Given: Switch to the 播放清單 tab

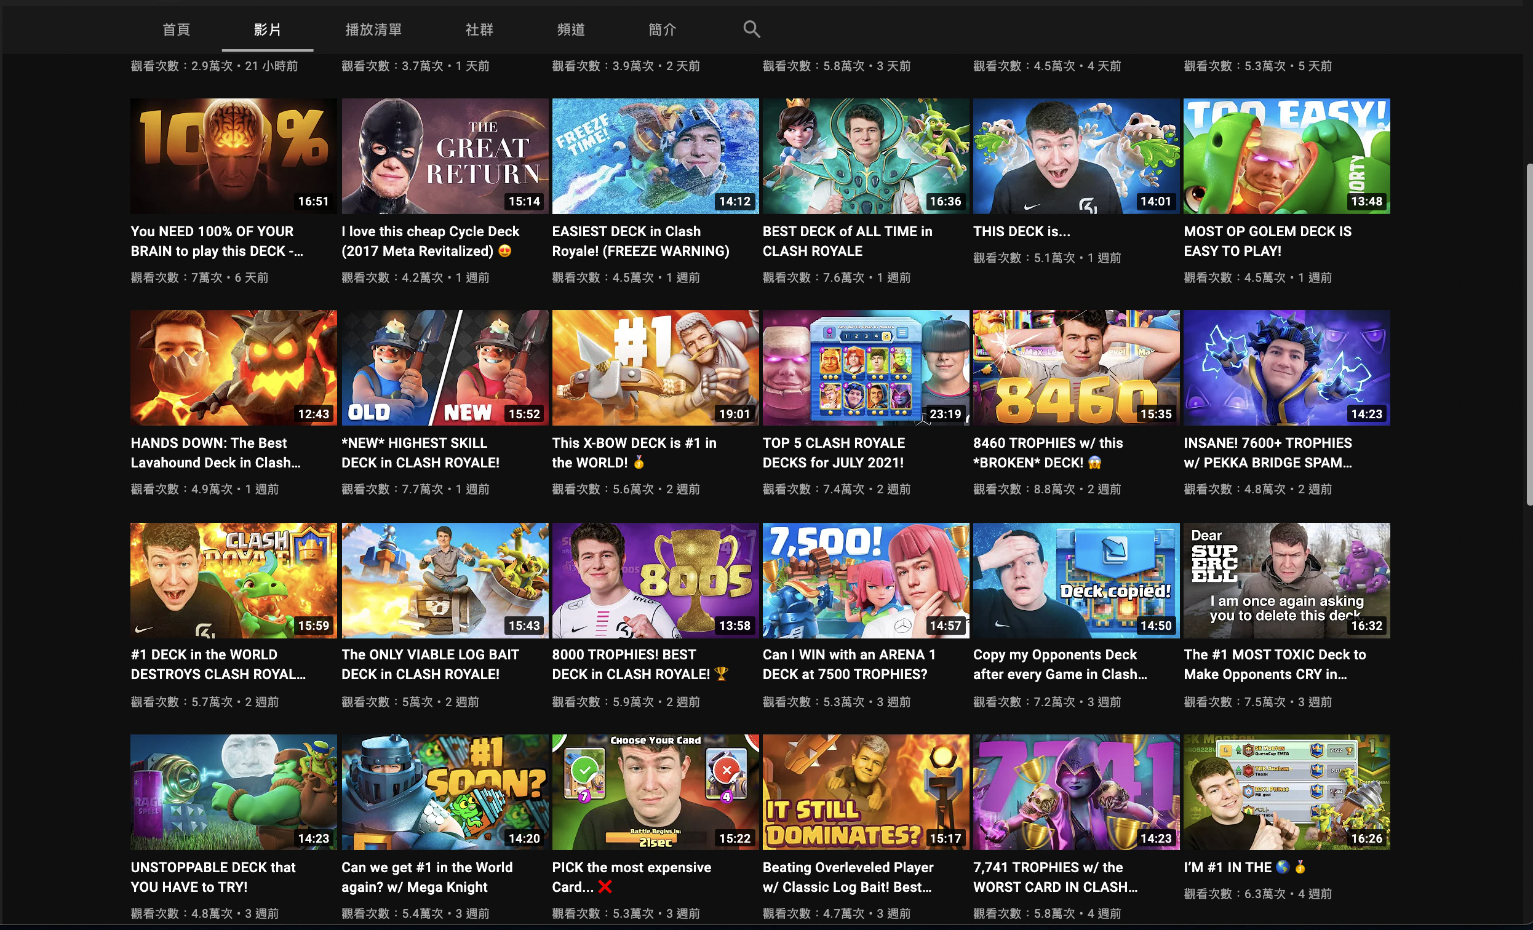Looking at the screenshot, I should pyautogui.click(x=373, y=30).
